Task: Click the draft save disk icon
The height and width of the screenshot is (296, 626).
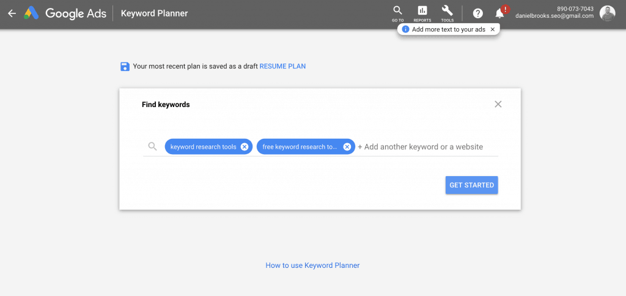Action: 125,66
